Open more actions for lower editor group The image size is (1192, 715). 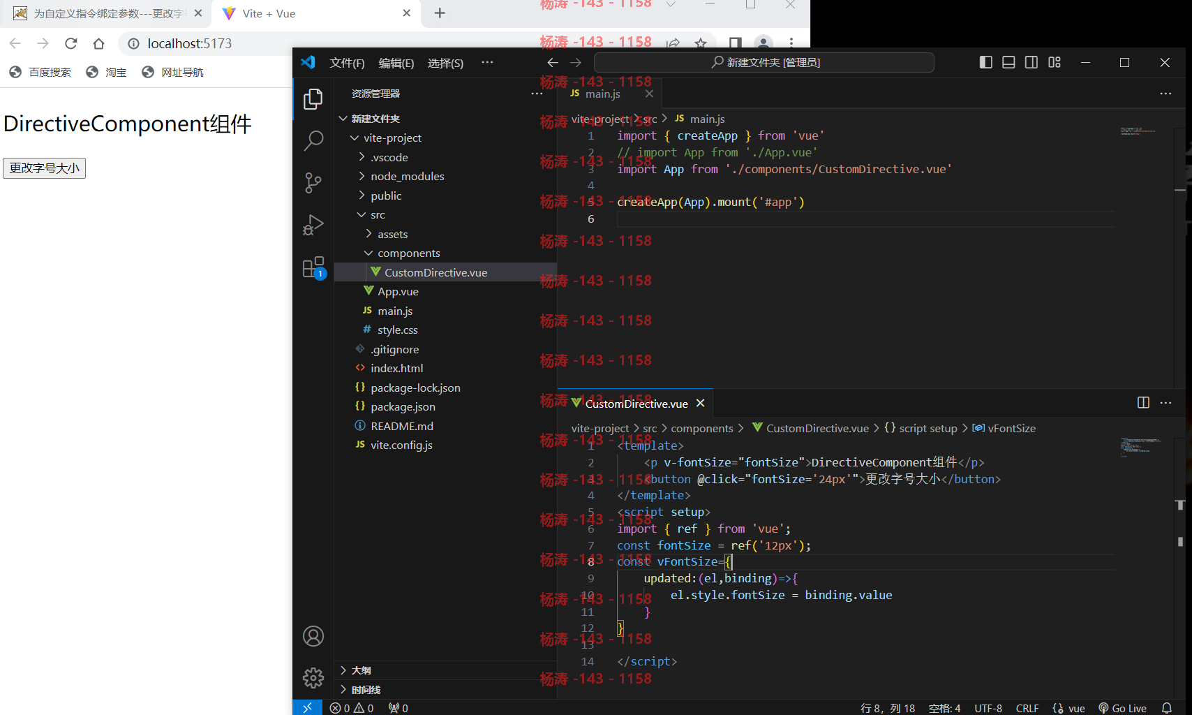coord(1165,403)
